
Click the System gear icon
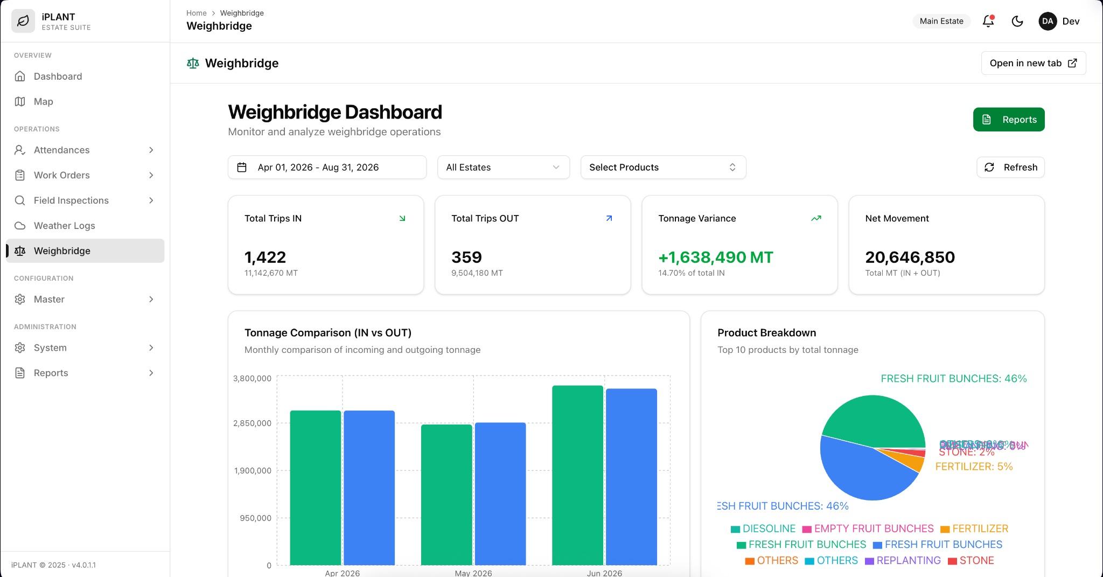pyautogui.click(x=20, y=348)
